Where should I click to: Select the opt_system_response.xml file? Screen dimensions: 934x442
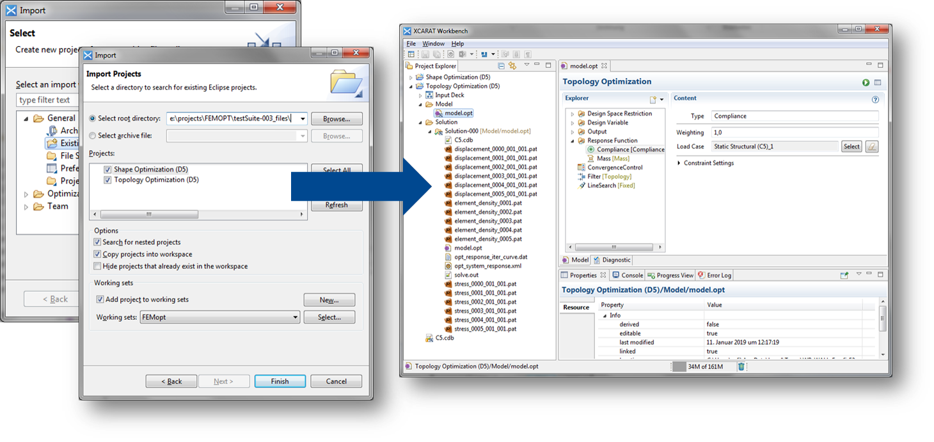click(482, 266)
